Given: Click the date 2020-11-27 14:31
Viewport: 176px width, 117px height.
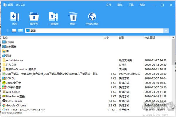Looking at the screenshot, I should click(155, 60).
